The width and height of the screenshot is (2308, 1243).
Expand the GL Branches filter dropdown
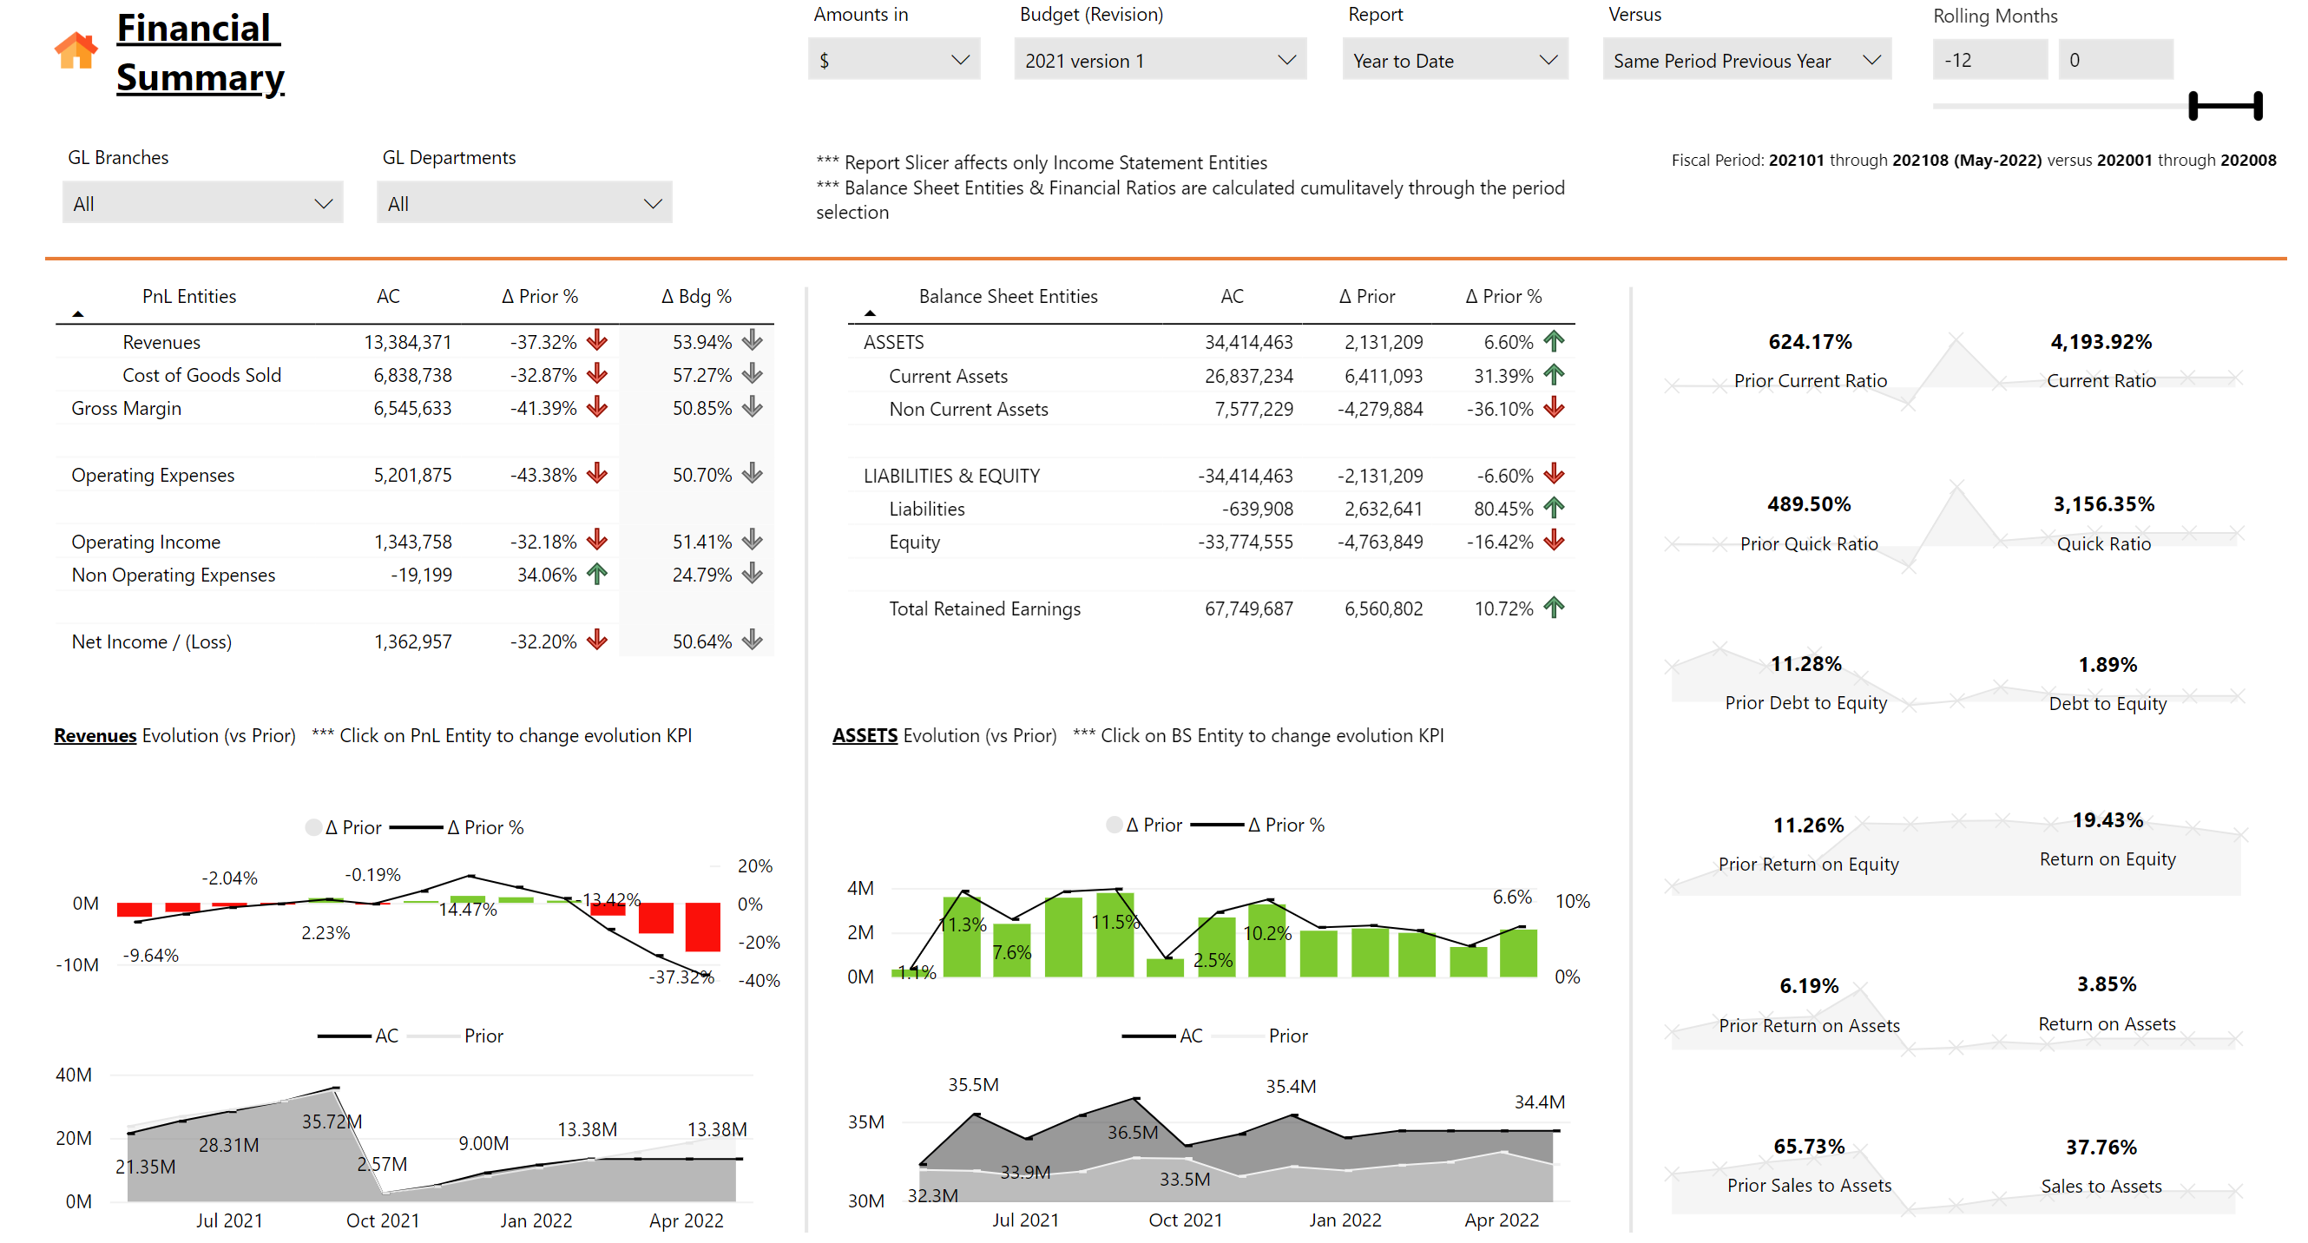tap(324, 202)
